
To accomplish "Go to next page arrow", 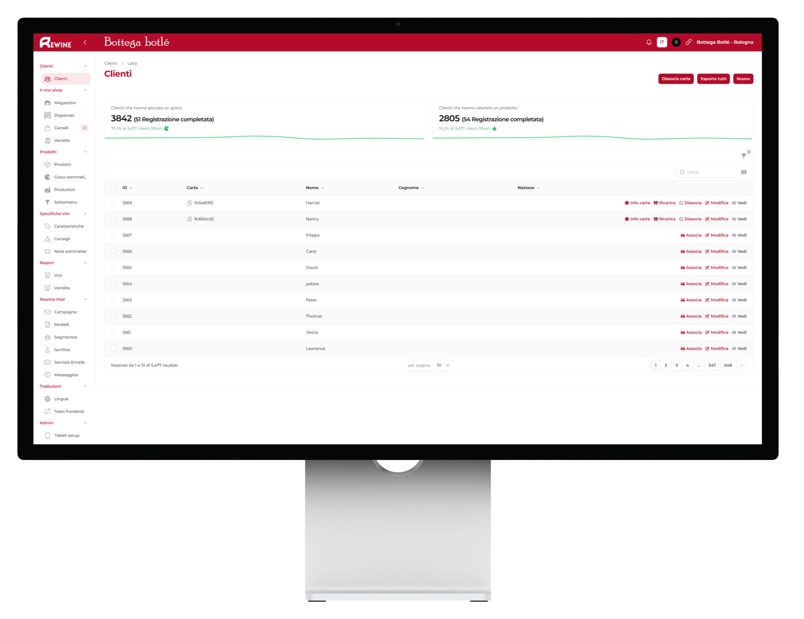I will tap(742, 366).
